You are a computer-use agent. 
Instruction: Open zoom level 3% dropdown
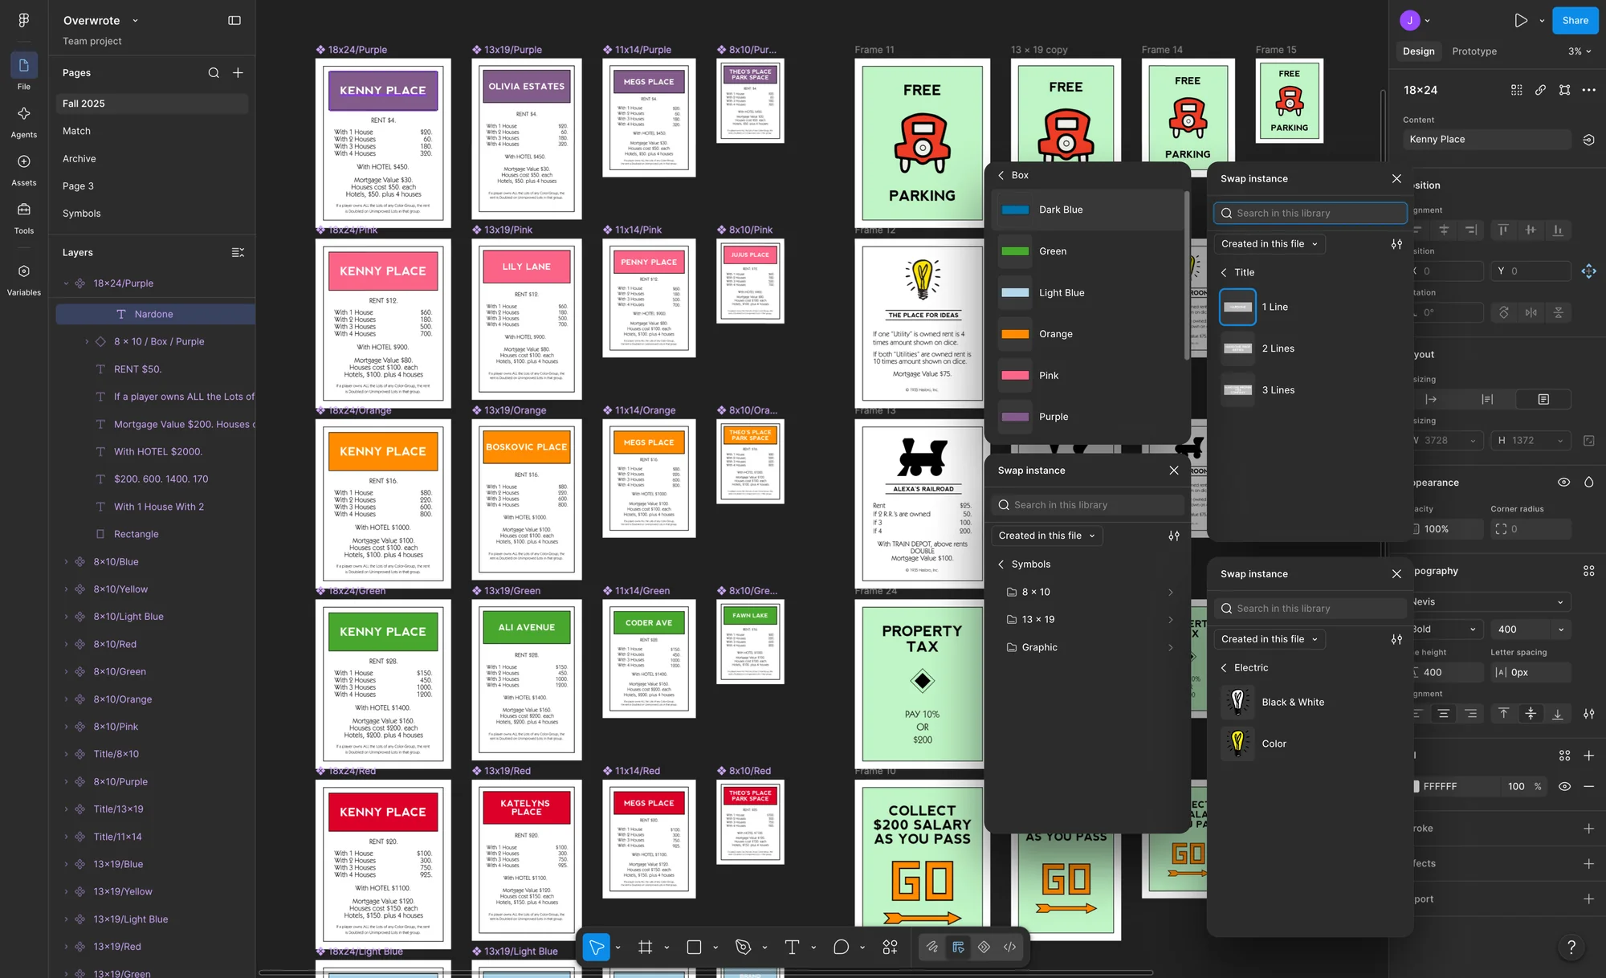1579,51
